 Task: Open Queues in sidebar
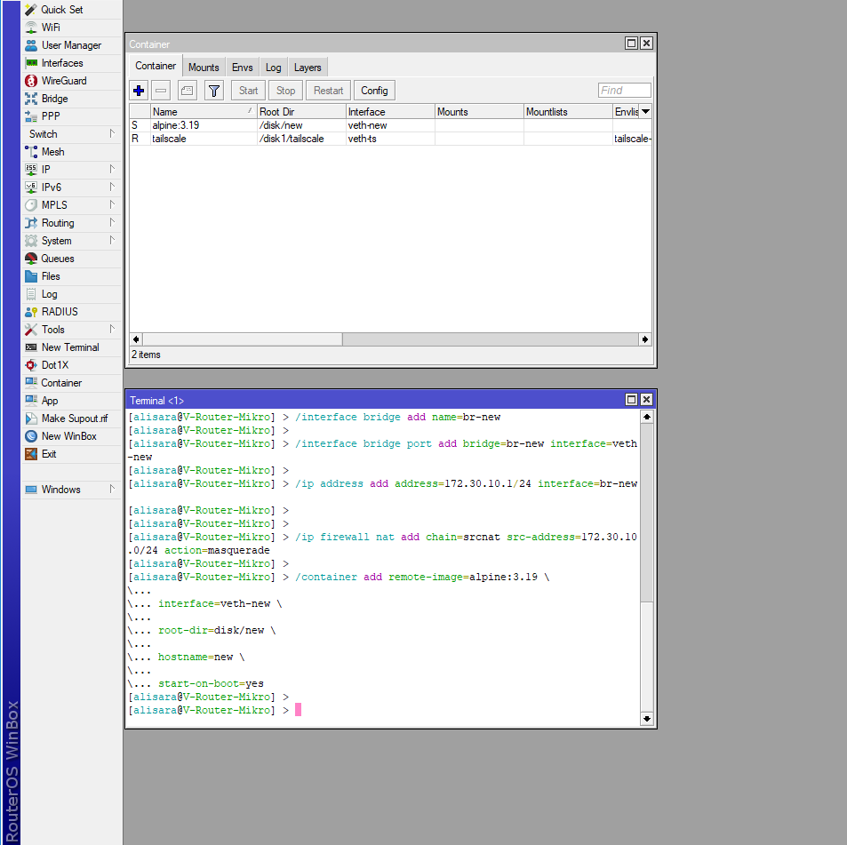pyautogui.click(x=71, y=259)
